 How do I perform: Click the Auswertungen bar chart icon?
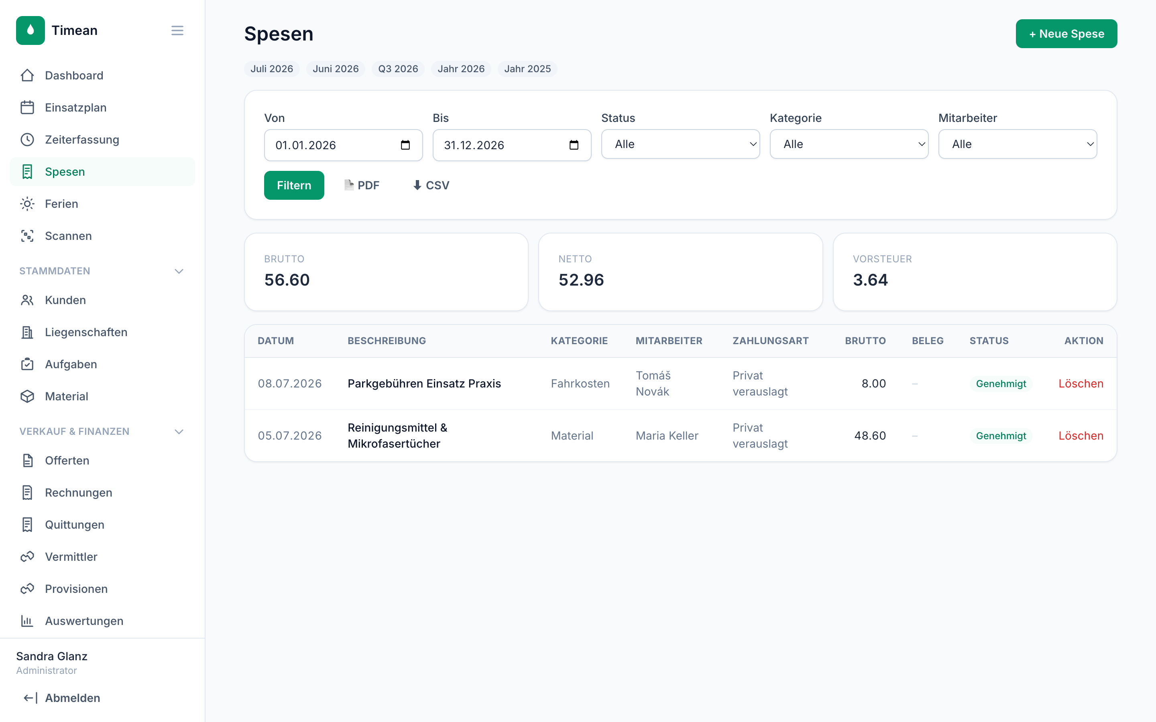pos(27,621)
